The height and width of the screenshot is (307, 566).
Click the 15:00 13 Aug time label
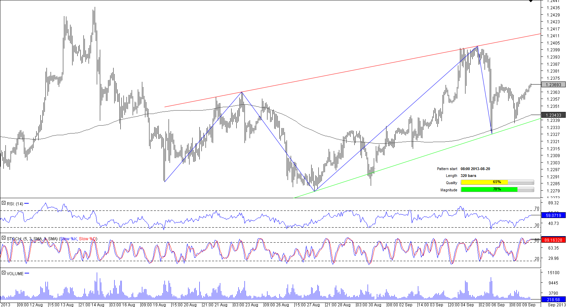coord(61,305)
